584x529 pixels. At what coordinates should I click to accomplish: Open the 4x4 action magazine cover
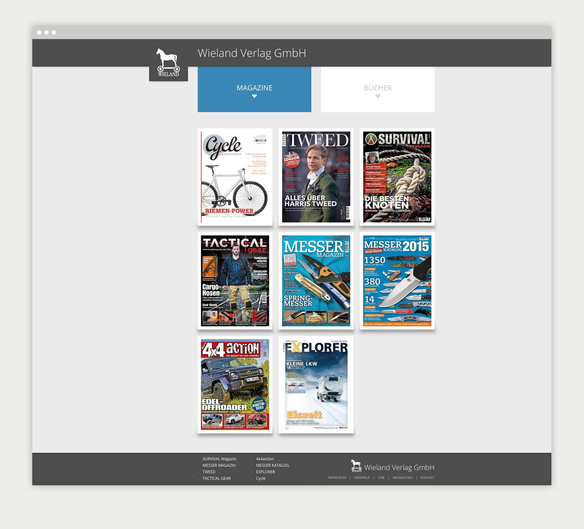tap(235, 385)
